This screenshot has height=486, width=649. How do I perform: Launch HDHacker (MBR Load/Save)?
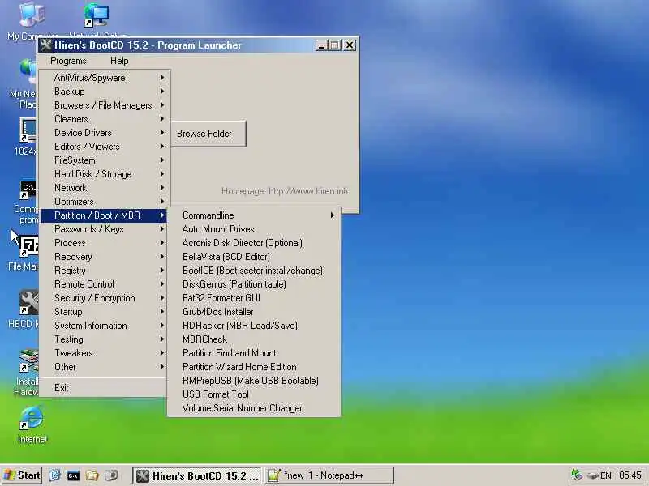(x=254, y=326)
